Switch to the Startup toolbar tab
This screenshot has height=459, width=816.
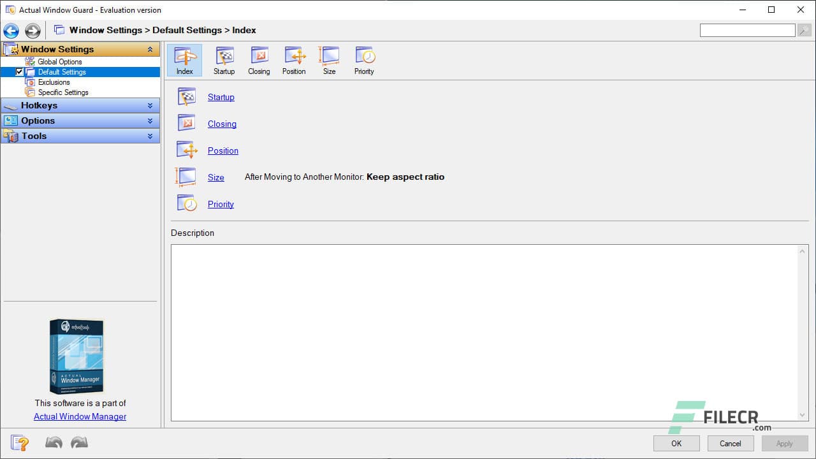224,61
